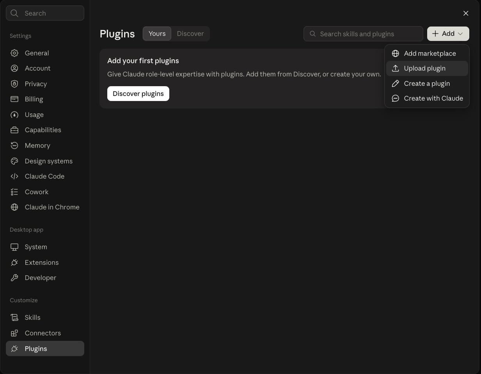Collapse the Add dropdown chevron
This screenshot has width=481, height=374.
[x=460, y=34]
